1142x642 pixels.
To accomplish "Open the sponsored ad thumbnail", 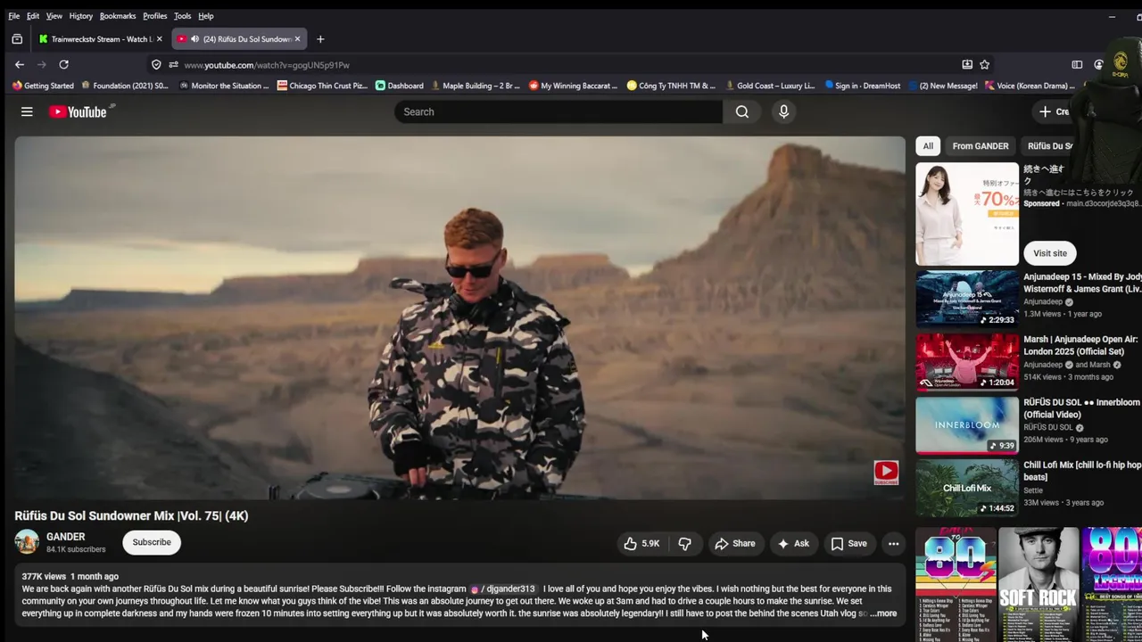I will click(967, 214).
